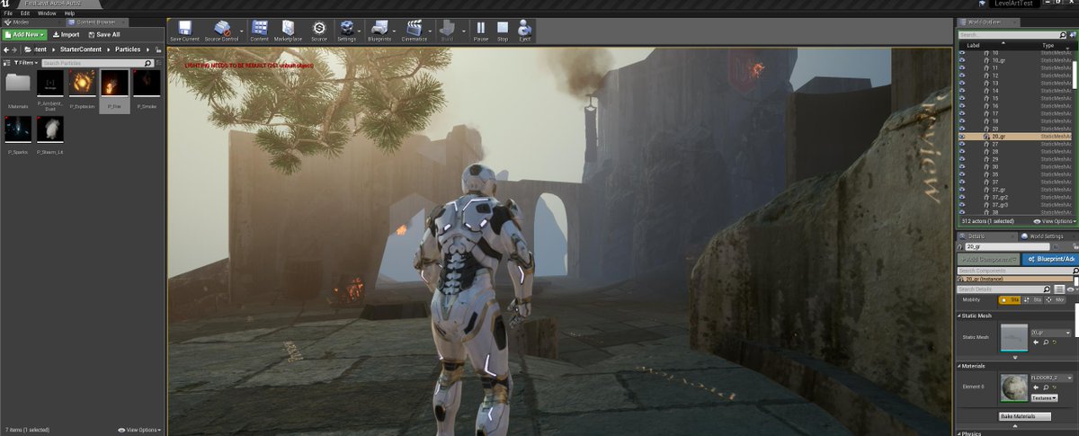Click the Save Current toolbar icon
The height and width of the screenshot is (436, 1079).
coord(184,31)
